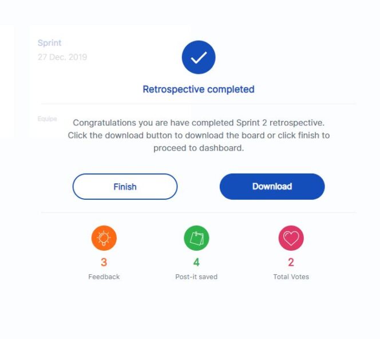
Task: Click the faded Sprint title
Action: (x=49, y=43)
